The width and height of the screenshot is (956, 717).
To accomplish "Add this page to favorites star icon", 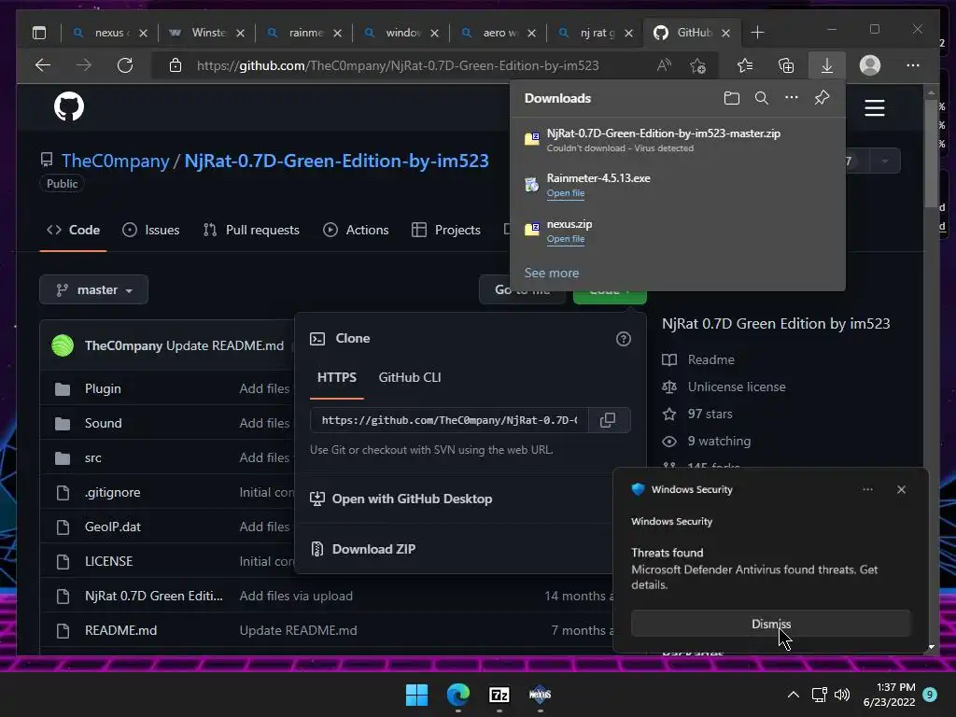I will click(698, 65).
